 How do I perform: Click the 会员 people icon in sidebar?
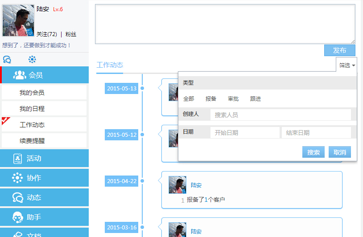20,75
